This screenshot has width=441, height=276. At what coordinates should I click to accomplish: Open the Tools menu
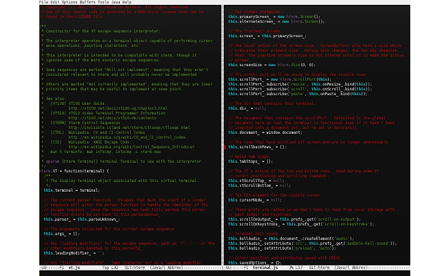coord(103,2)
